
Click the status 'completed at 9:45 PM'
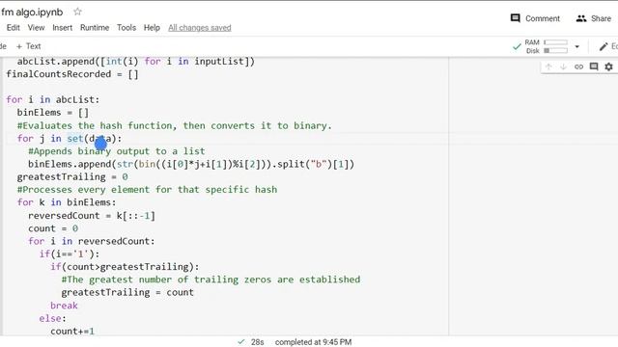(x=313, y=342)
